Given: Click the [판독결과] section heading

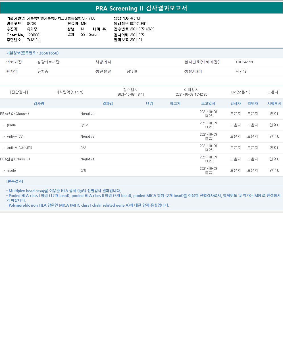Looking at the screenshot, I should click(x=14, y=181).
